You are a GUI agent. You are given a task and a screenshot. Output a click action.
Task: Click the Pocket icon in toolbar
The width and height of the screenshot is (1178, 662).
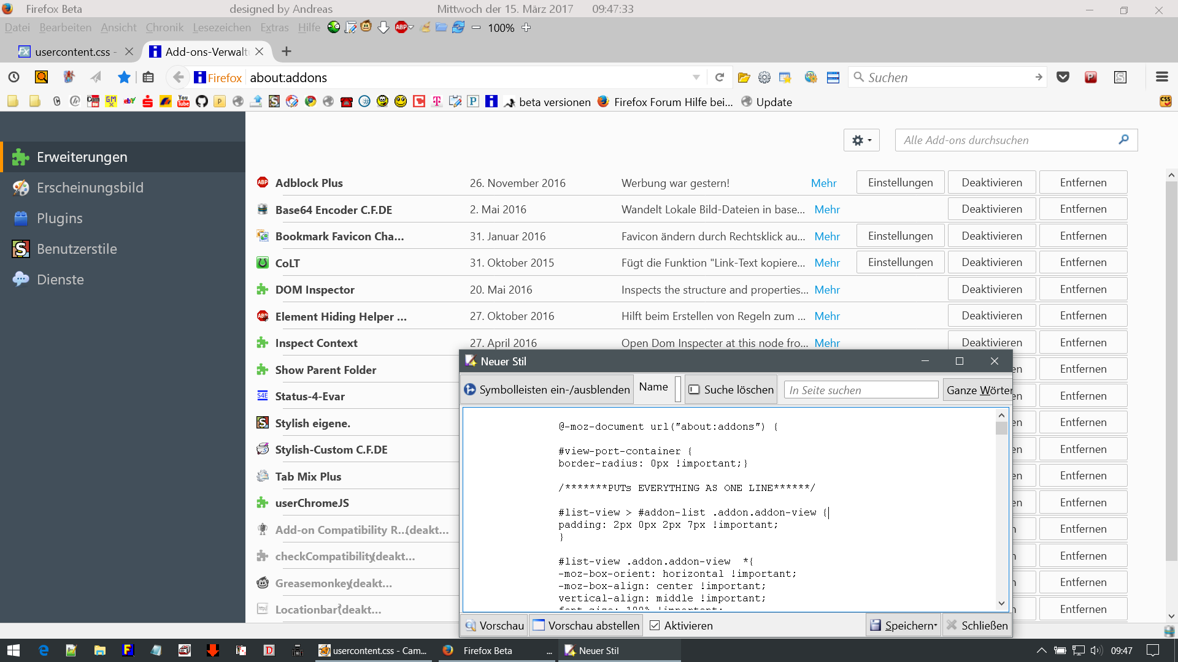pyautogui.click(x=1063, y=77)
